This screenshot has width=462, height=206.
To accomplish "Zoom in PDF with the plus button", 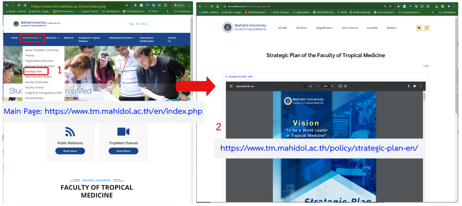I will point(332,86).
